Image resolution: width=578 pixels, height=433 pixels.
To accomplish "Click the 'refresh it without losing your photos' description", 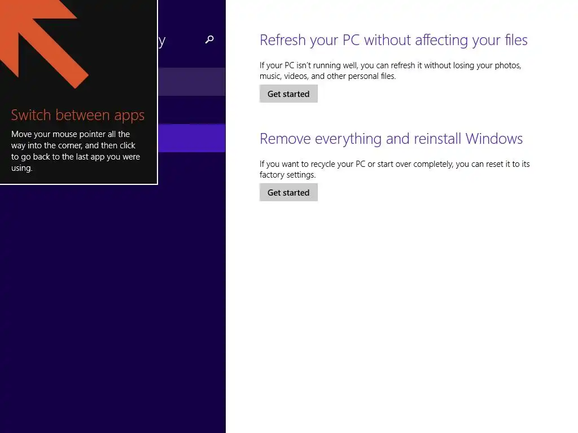I will (391, 70).
